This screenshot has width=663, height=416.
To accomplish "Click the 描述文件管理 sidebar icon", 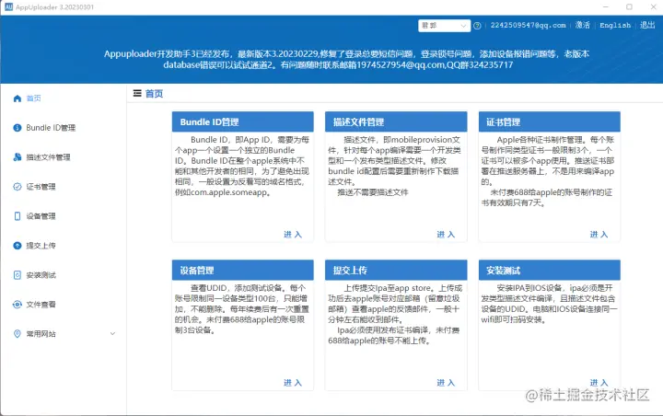I will [17, 157].
